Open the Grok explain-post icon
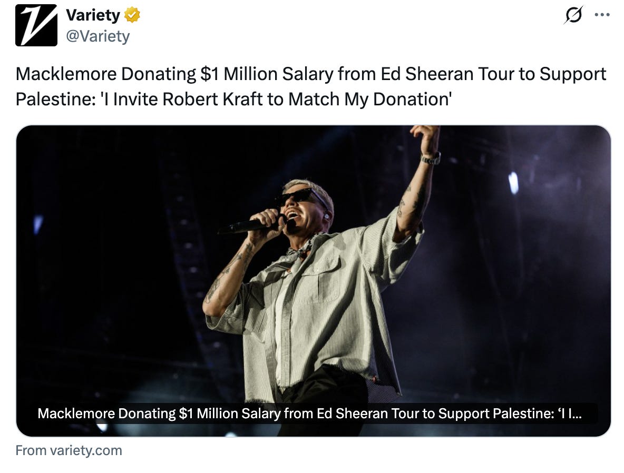Screen dimensions: 624x473 pos(573,15)
